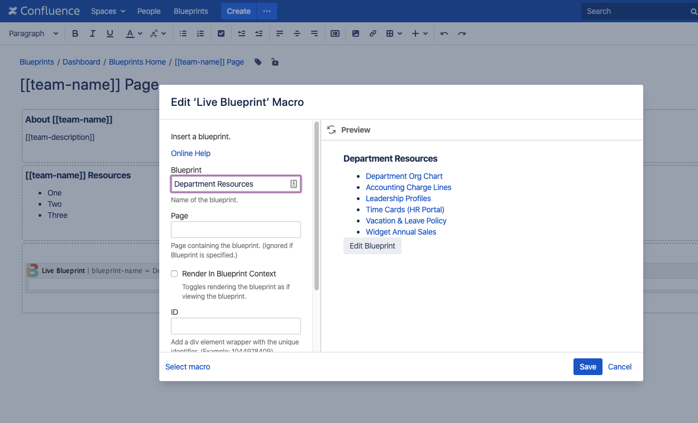Click the '[[team-description]]' placeholder text
Viewport: 698px width, 423px height.
tap(60, 137)
